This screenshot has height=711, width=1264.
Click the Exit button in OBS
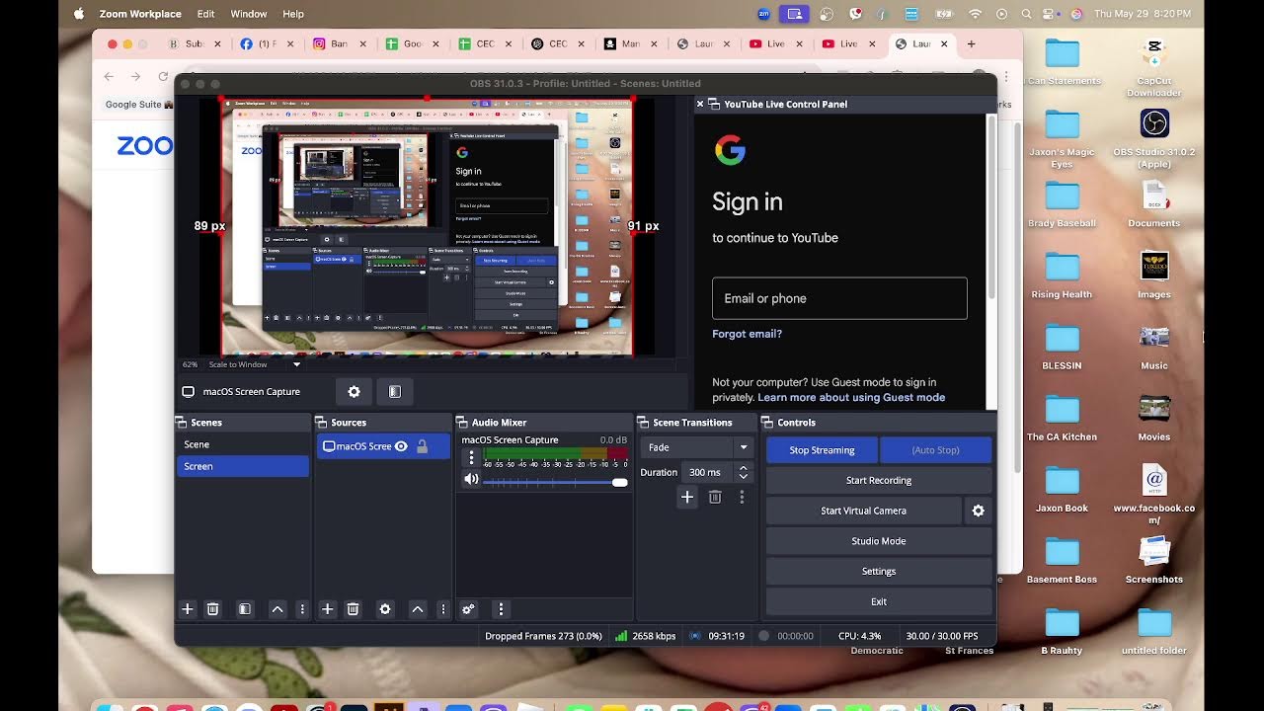click(879, 601)
